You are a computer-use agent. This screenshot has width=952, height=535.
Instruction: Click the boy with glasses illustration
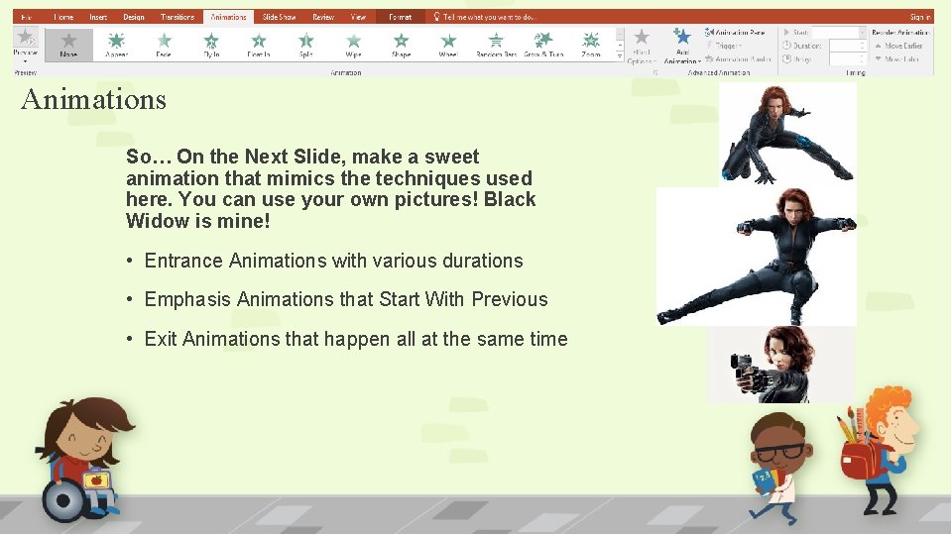tap(779, 467)
